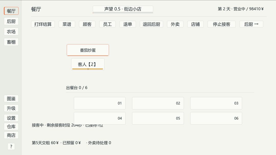Switch to the 后厨 kitchen sidebar tab
Viewport: 276px width, 155px height.
tap(11, 21)
